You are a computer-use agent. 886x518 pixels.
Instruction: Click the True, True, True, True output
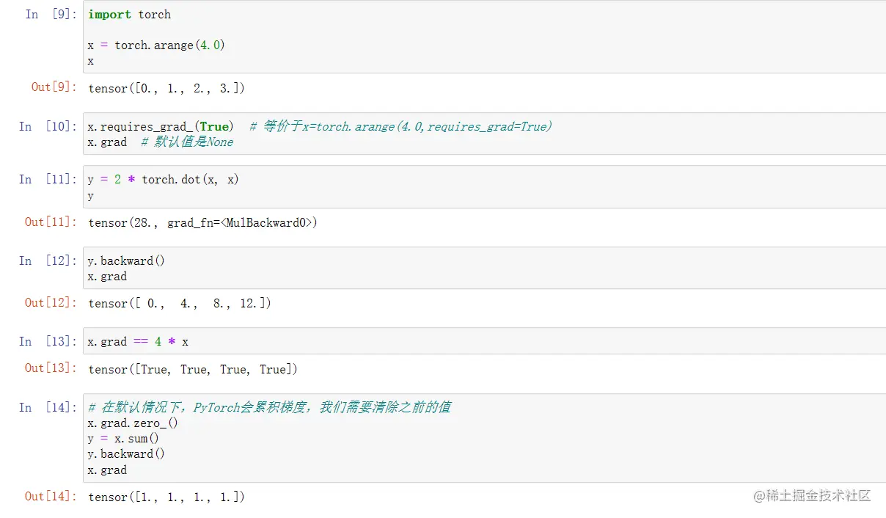193,370
